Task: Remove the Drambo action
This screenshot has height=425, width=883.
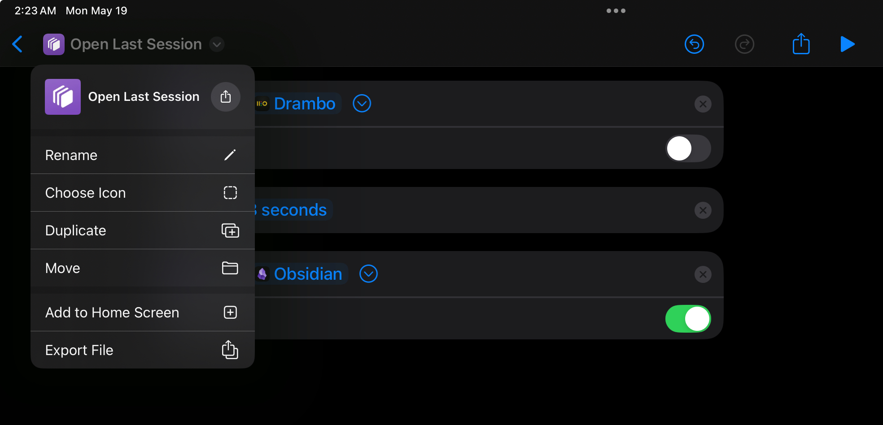Action: click(703, 104)
